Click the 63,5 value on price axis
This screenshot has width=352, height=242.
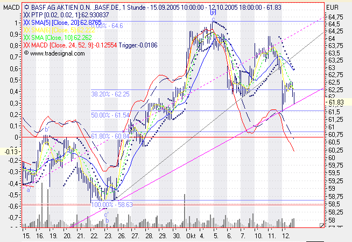pos(334,53)
